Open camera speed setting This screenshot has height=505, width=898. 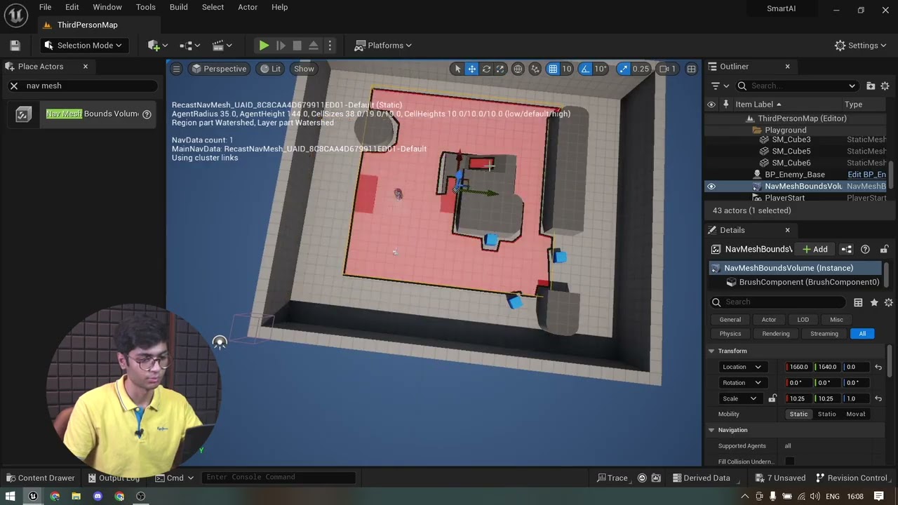668,69
